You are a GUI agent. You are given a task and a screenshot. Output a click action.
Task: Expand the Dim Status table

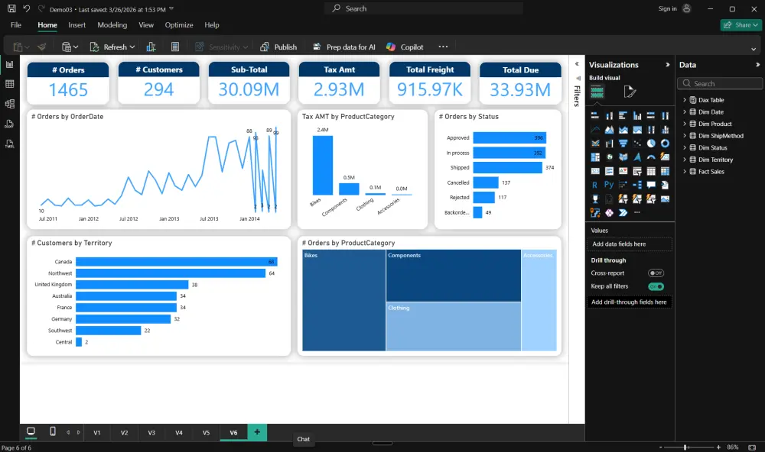tap(685, 147)
